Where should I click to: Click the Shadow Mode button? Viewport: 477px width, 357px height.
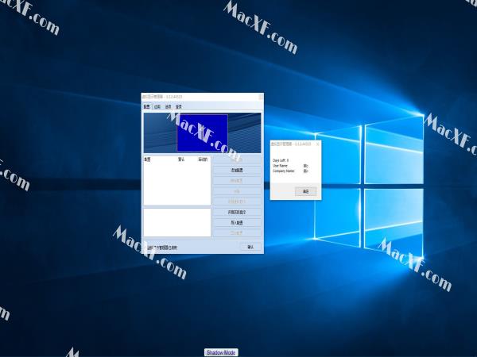pos(221,352)
